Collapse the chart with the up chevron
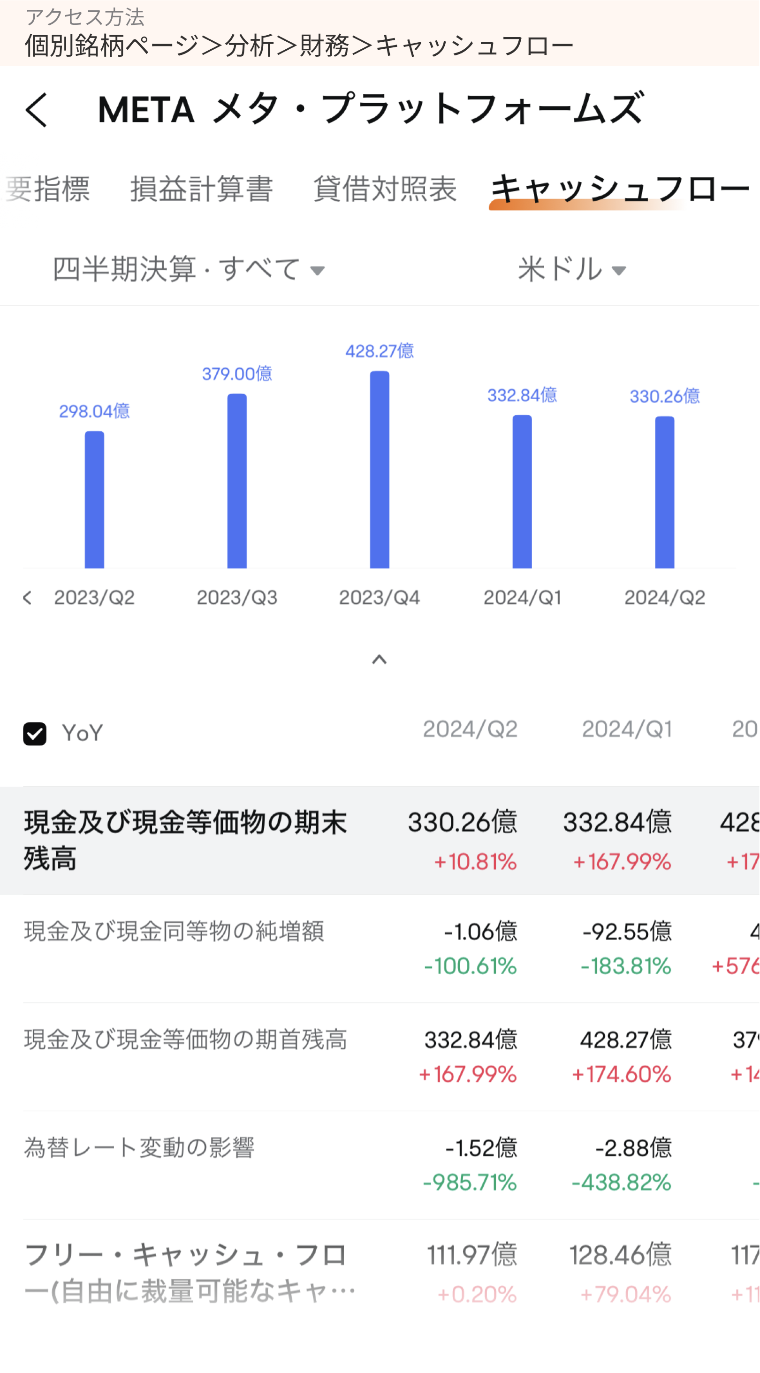The height and width of the screenshot is (1373, 760). 380,660
